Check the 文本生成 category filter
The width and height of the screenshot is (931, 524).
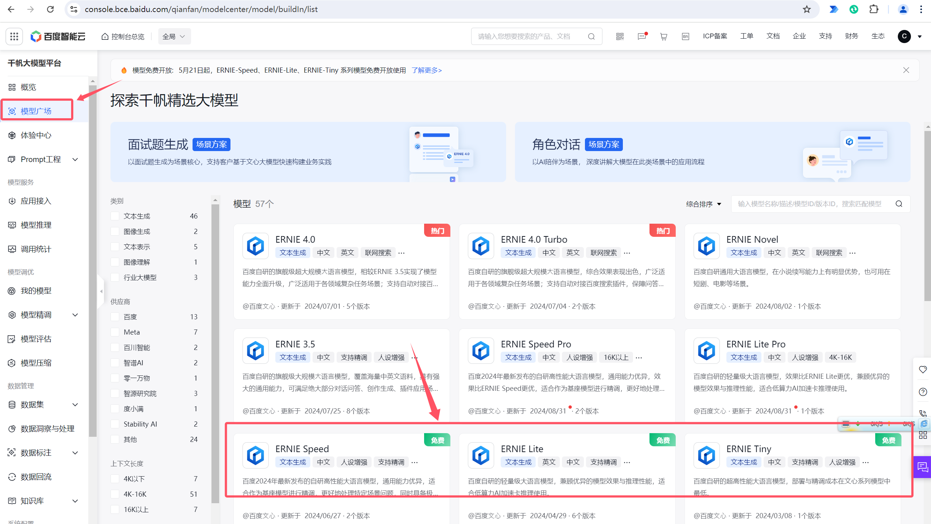pos(115,216)
